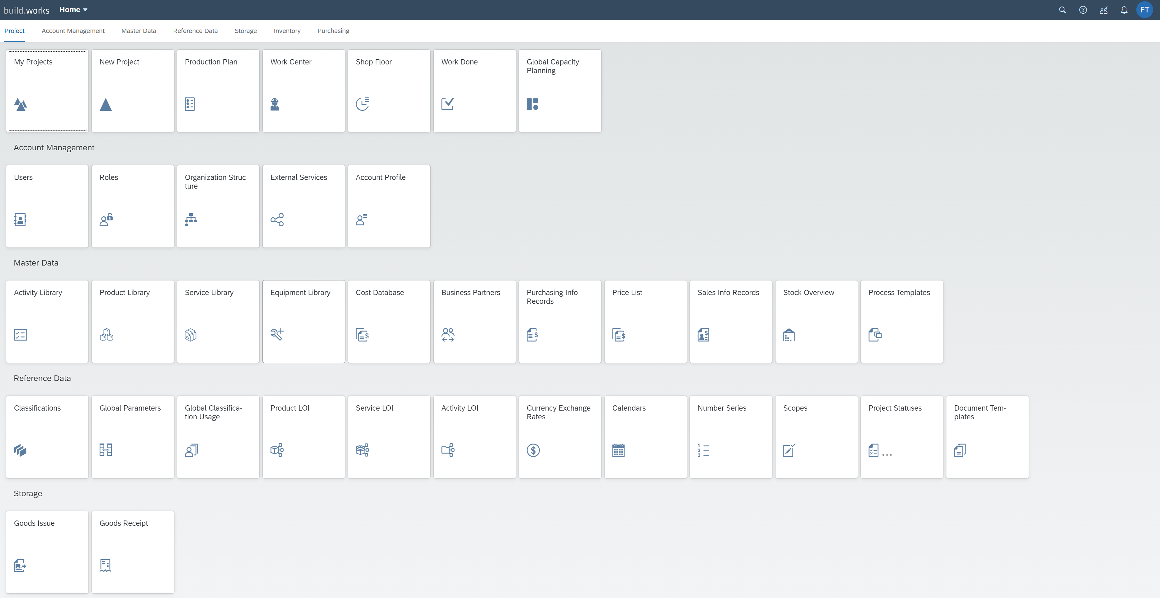Image resolution: width=1160 pixels, height=598 pixels.
Task: Click the Classifications layers icon
Action: tap(20, 450)
